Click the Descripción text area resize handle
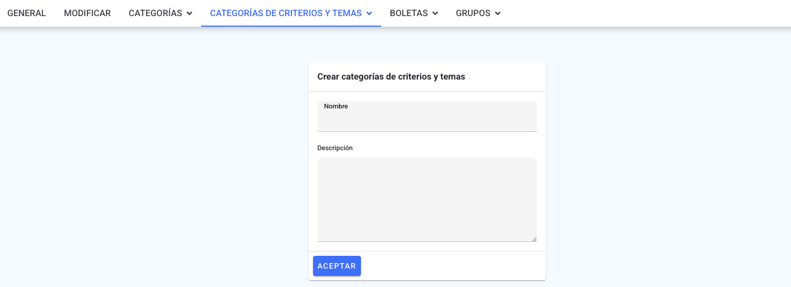 534,239
